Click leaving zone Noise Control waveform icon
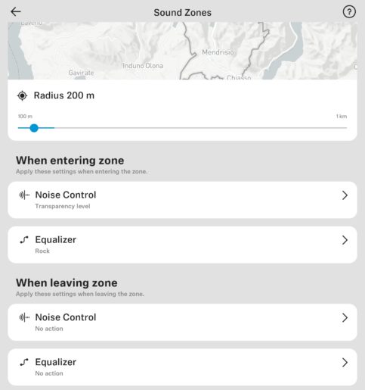The height and width of the screenshot is (390, 365). point(24,317)
